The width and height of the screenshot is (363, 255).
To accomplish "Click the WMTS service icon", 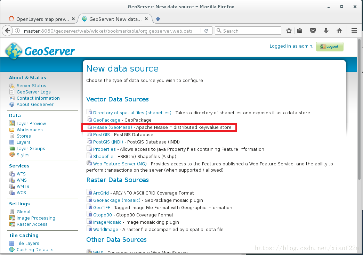I will click(x=12, y=186).
